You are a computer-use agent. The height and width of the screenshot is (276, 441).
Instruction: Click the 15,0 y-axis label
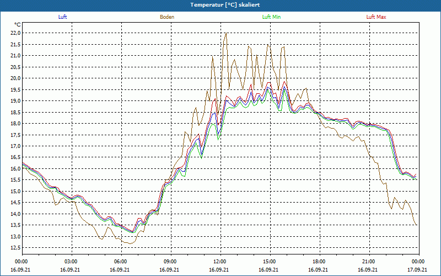pyautogui.click(x=17, y=191)
